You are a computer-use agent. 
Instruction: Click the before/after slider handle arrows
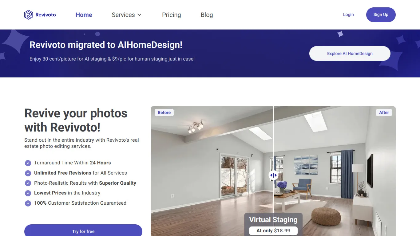(x=273, y=175)
